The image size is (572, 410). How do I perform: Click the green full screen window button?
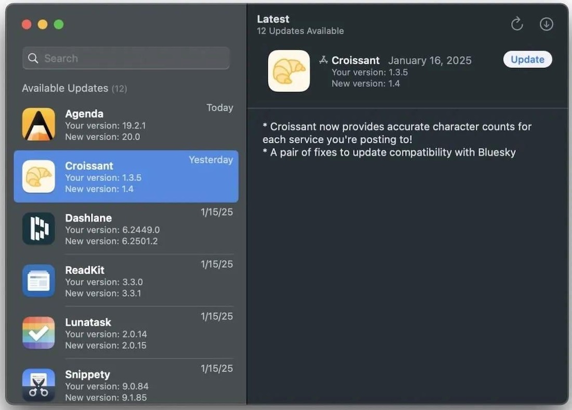point(59,24)
